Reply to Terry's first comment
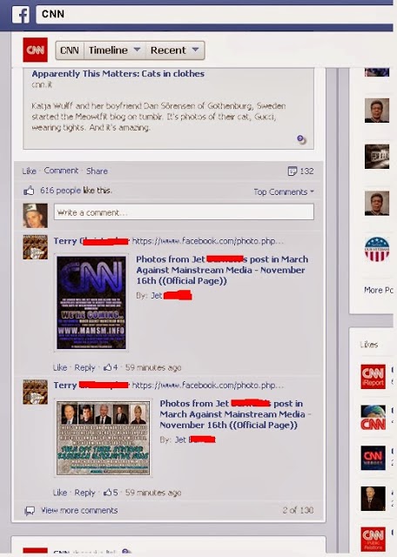This screenshot has width=397, height=557. tap(84, 367)
